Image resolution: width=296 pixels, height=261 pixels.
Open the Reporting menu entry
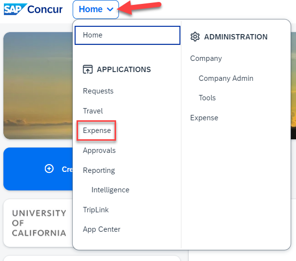pyautogui.click(x=99, y=170)
